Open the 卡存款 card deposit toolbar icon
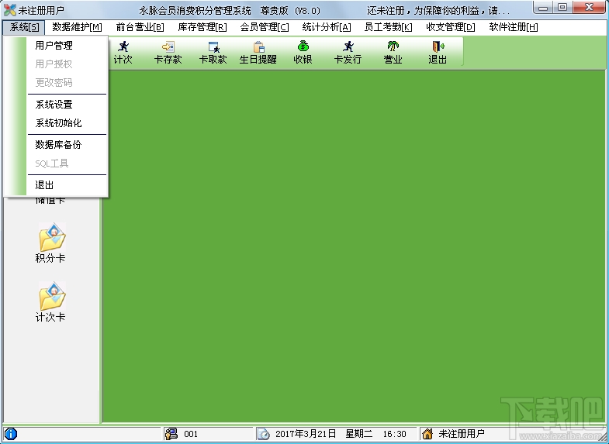 168,46
